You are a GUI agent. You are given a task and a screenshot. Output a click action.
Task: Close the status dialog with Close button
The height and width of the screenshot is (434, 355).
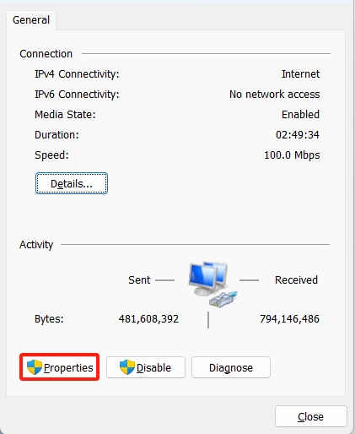pyautogui.click(x=311, y=416)
